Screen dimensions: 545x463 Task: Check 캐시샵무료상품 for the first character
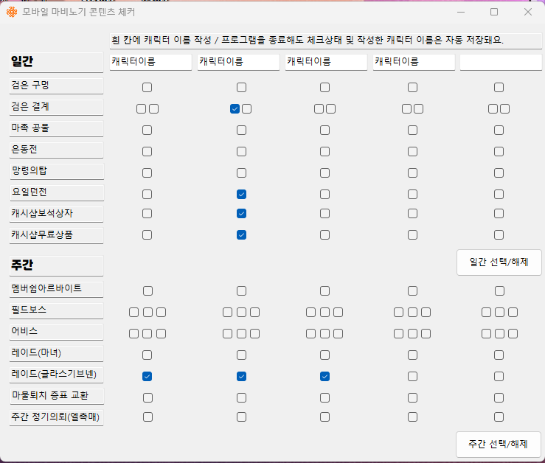(x=147, y=235)
